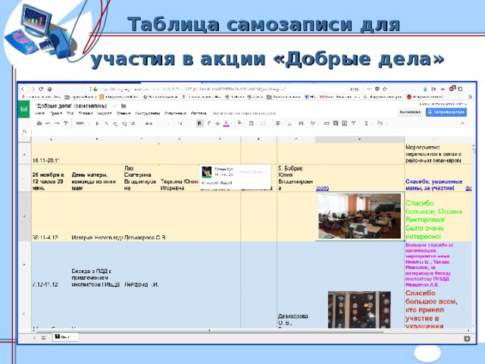The image size is (485, 364).
Task: Click the commenter avatar in popup
Action: click(x=207, y=172)
